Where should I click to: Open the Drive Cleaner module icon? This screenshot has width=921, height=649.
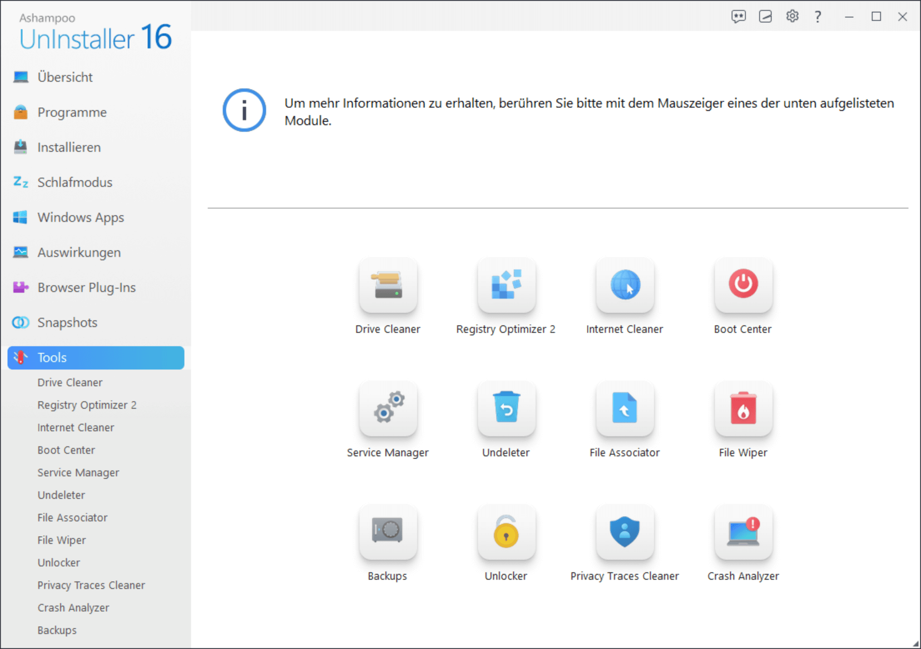(388, 285)
